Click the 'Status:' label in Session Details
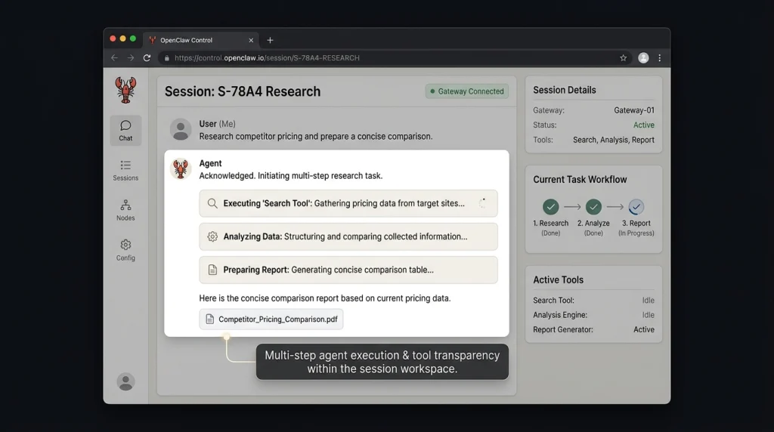This screenshot has height=432, width=774. 544,125
